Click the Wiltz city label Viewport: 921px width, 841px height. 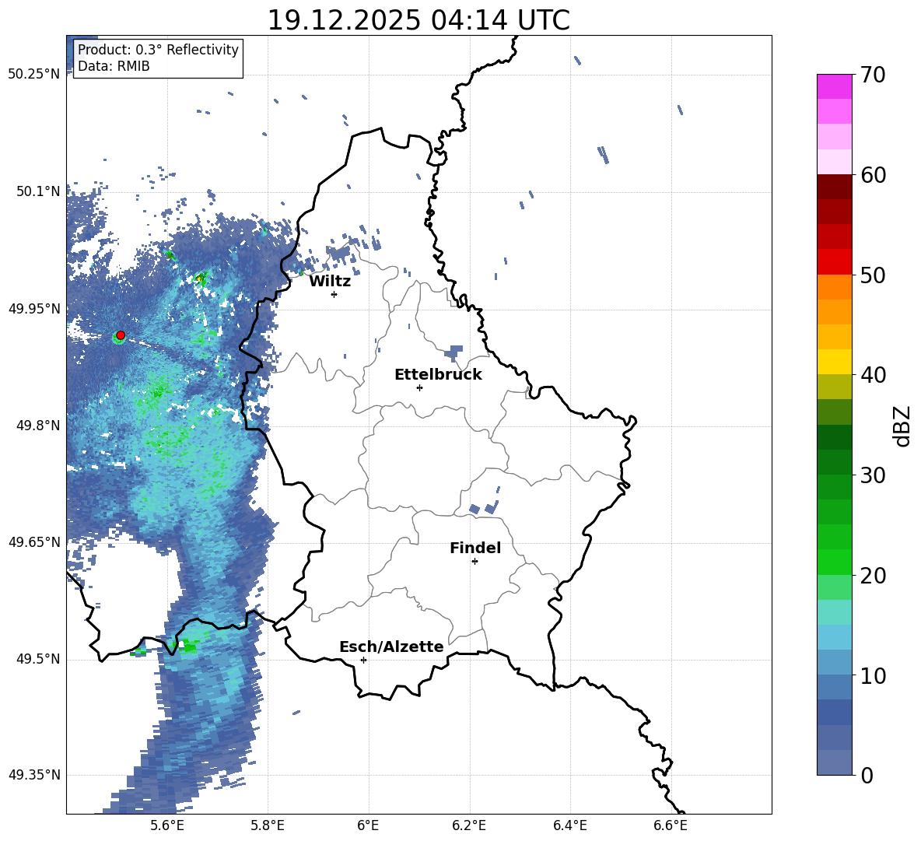click(330, 282)
